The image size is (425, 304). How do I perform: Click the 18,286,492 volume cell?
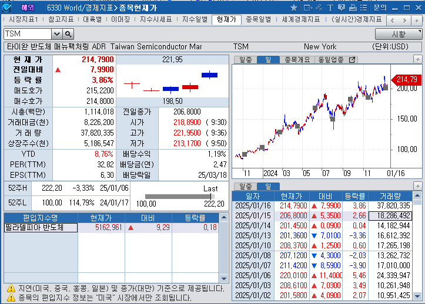tap(390, 216)
